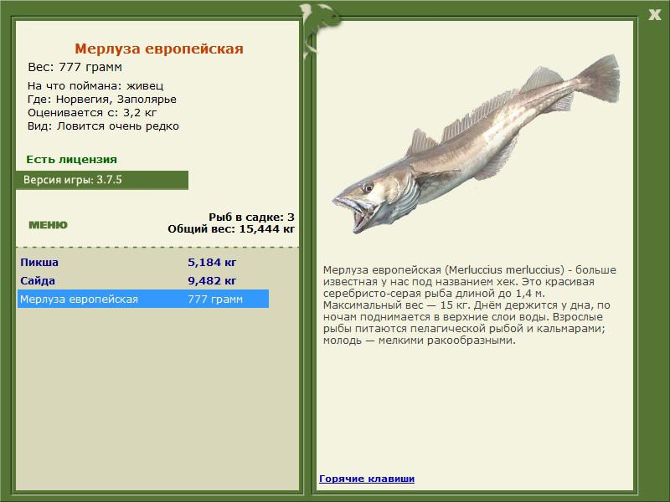Open the МЕНЮ menu

coord(48,225)
